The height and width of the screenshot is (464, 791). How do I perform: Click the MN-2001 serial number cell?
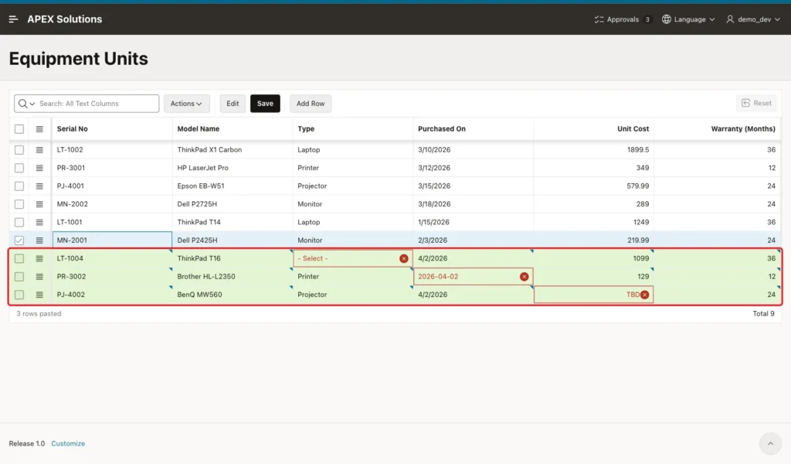click(112, 241)
